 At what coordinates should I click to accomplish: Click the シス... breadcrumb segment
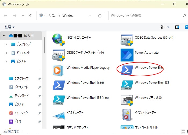coord(53,16)
